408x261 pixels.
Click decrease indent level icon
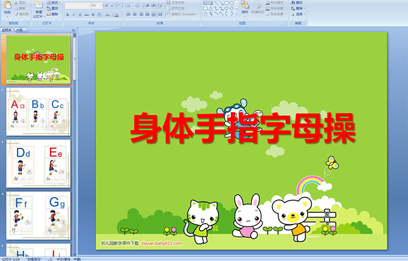coord(147,6)
